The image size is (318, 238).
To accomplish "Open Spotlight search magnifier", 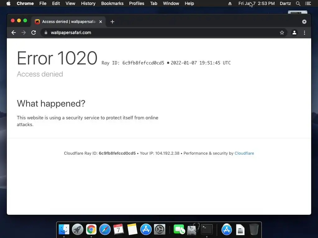I will (x=298, y=3).
